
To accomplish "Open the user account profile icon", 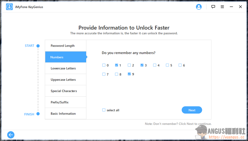I will (x=199, y=7).
